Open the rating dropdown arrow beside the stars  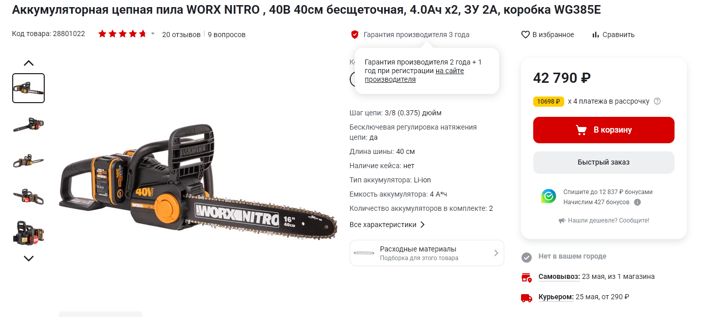coord(153,34)
